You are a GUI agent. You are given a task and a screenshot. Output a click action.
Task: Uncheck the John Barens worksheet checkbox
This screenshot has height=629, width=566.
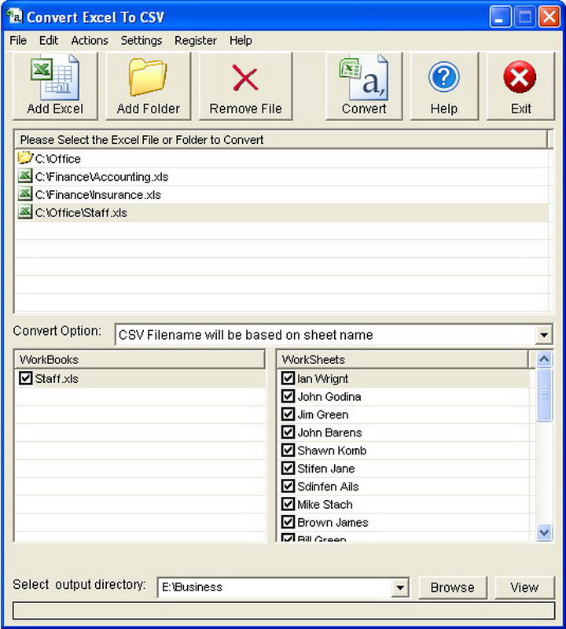pyautogui.click(x=288, y=432)
